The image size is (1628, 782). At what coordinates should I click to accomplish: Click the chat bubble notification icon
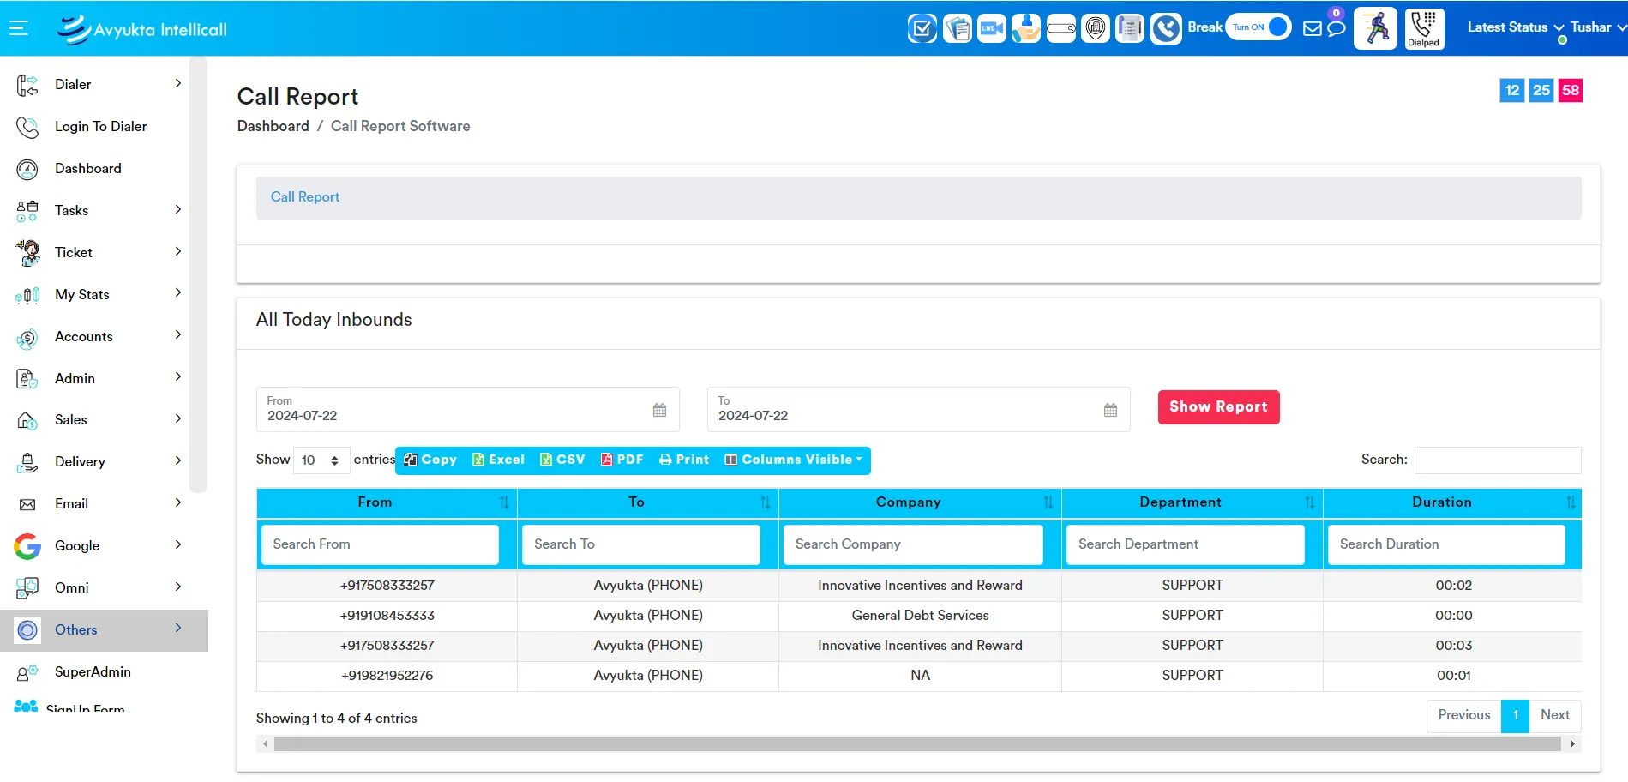click(1336, 28)
